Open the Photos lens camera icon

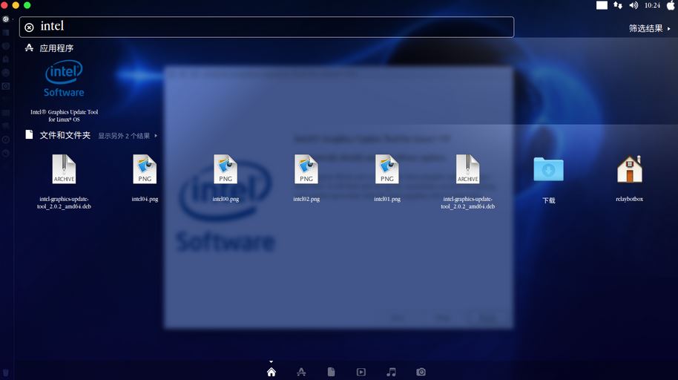pyautogui.click(x=421, y=372)
